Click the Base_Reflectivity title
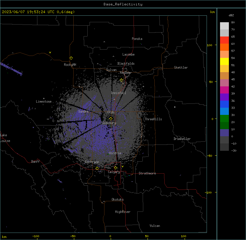Image resolution: width=246 pixels, height=240 pixels. pyautogui.click(x=123, y=4)
